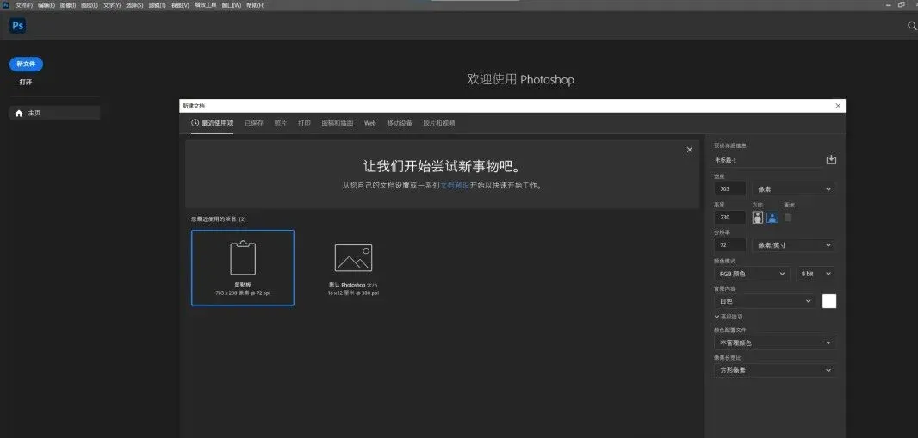Dismiss the 让我们开始尝试新事物吧 banner with X

[x=689, y=150]
